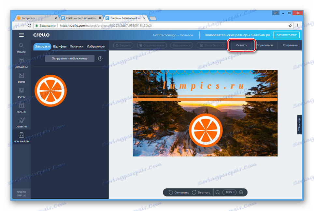Open a new browser tab
The image size is (314, 211).
coord(153,19)
